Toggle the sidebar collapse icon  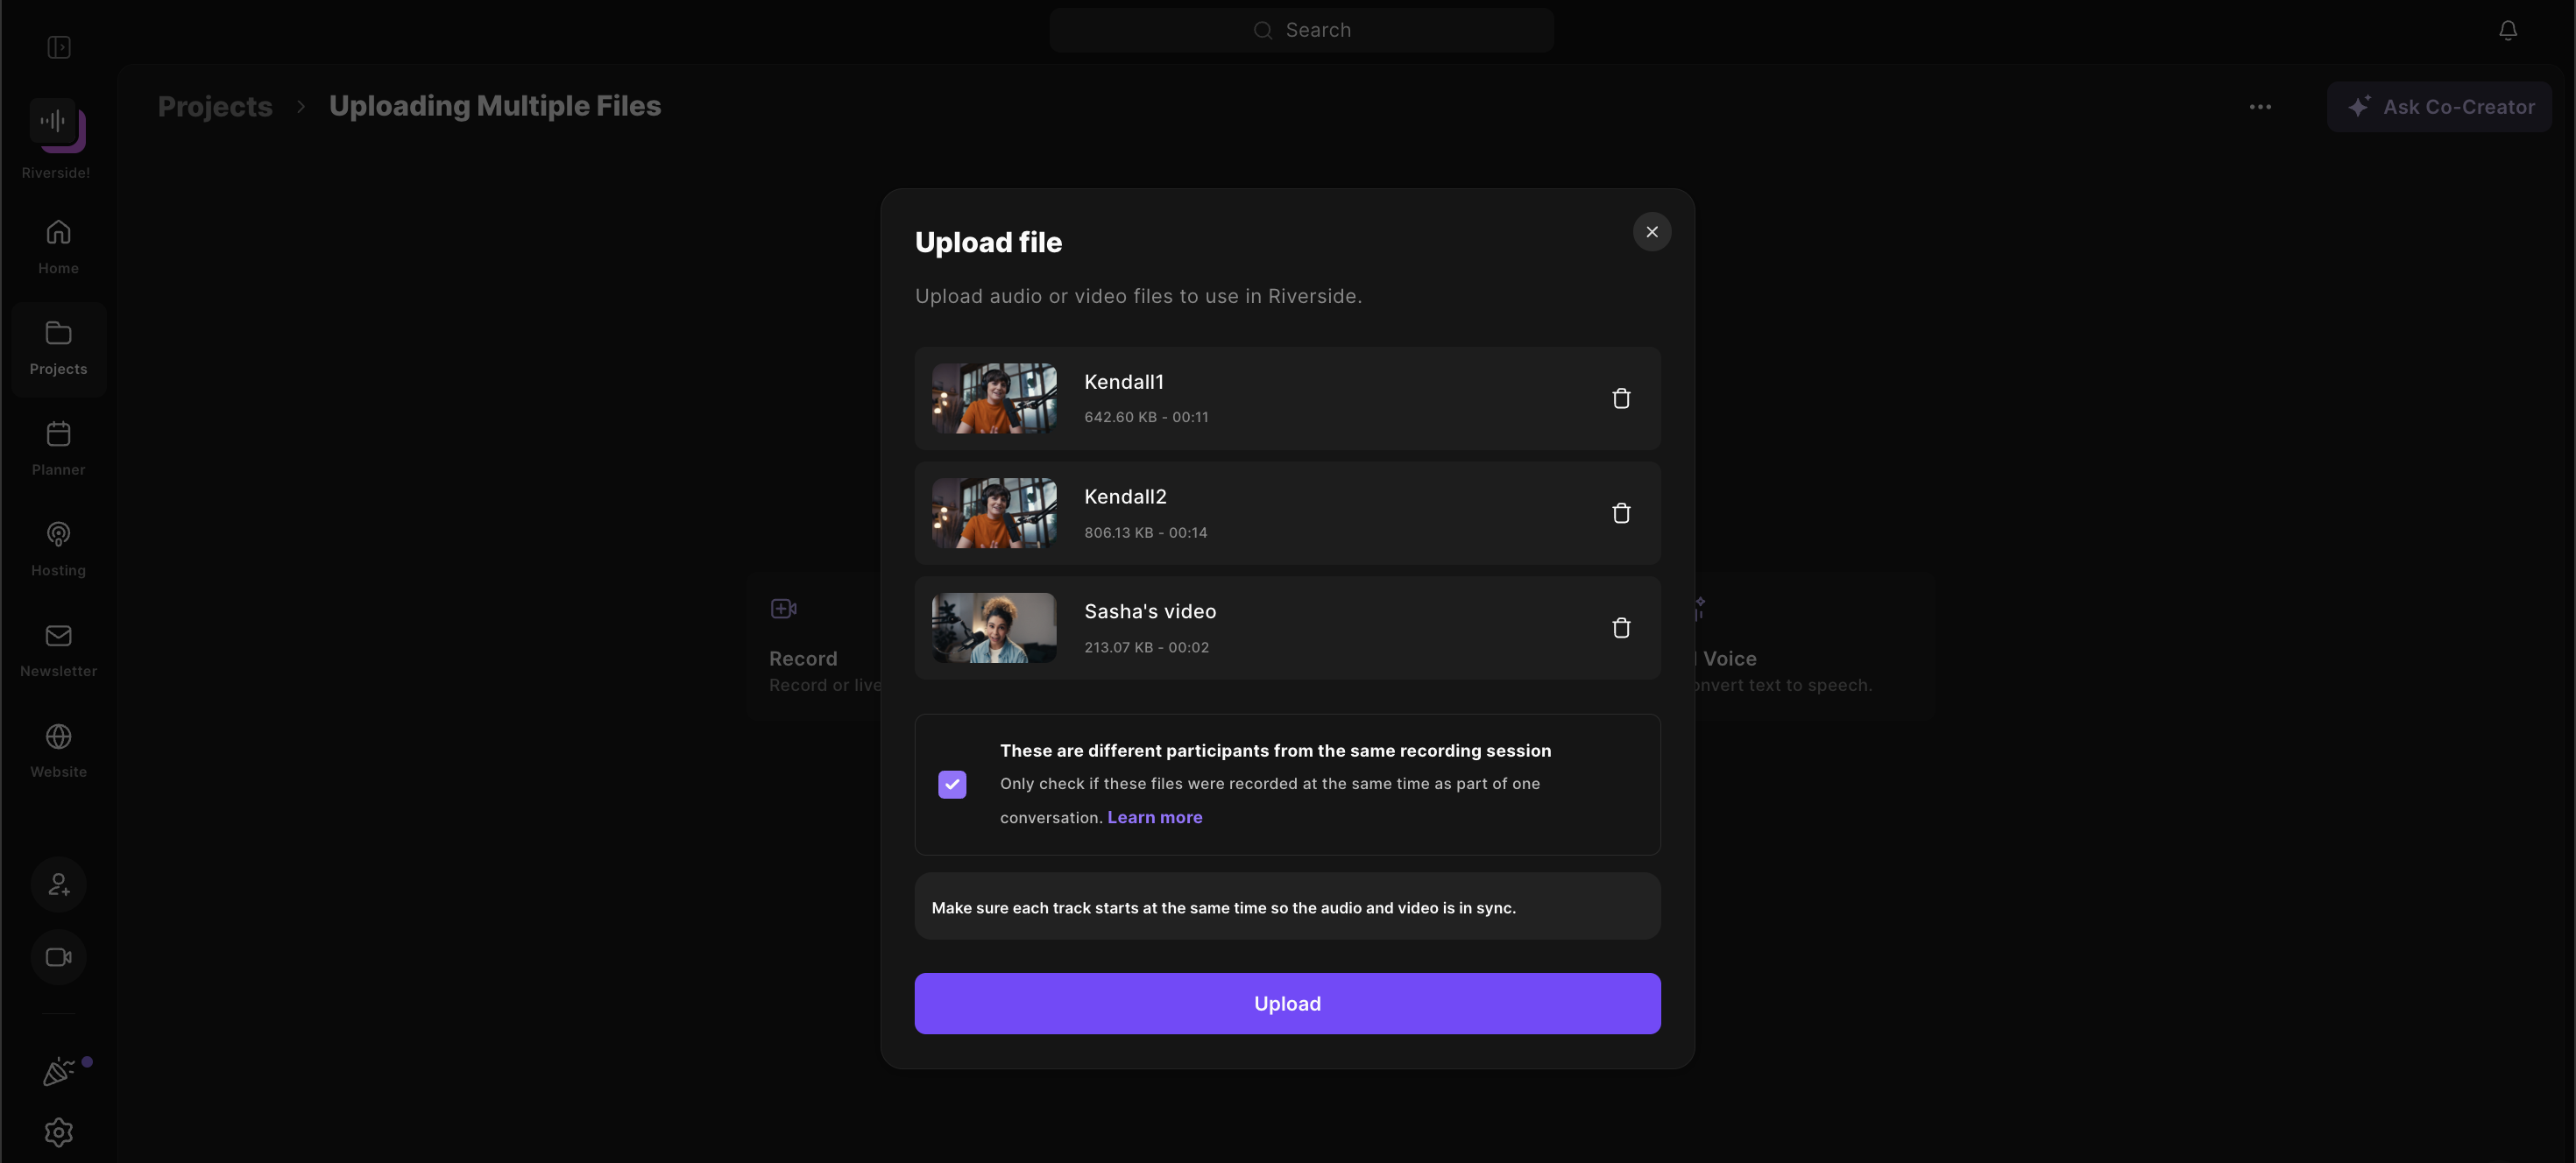tap(59, 47)
